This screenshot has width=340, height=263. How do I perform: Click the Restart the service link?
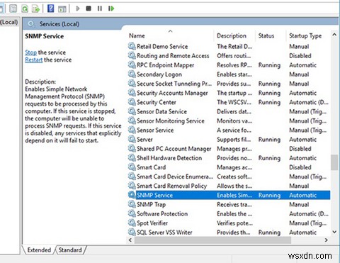point(33,60)
